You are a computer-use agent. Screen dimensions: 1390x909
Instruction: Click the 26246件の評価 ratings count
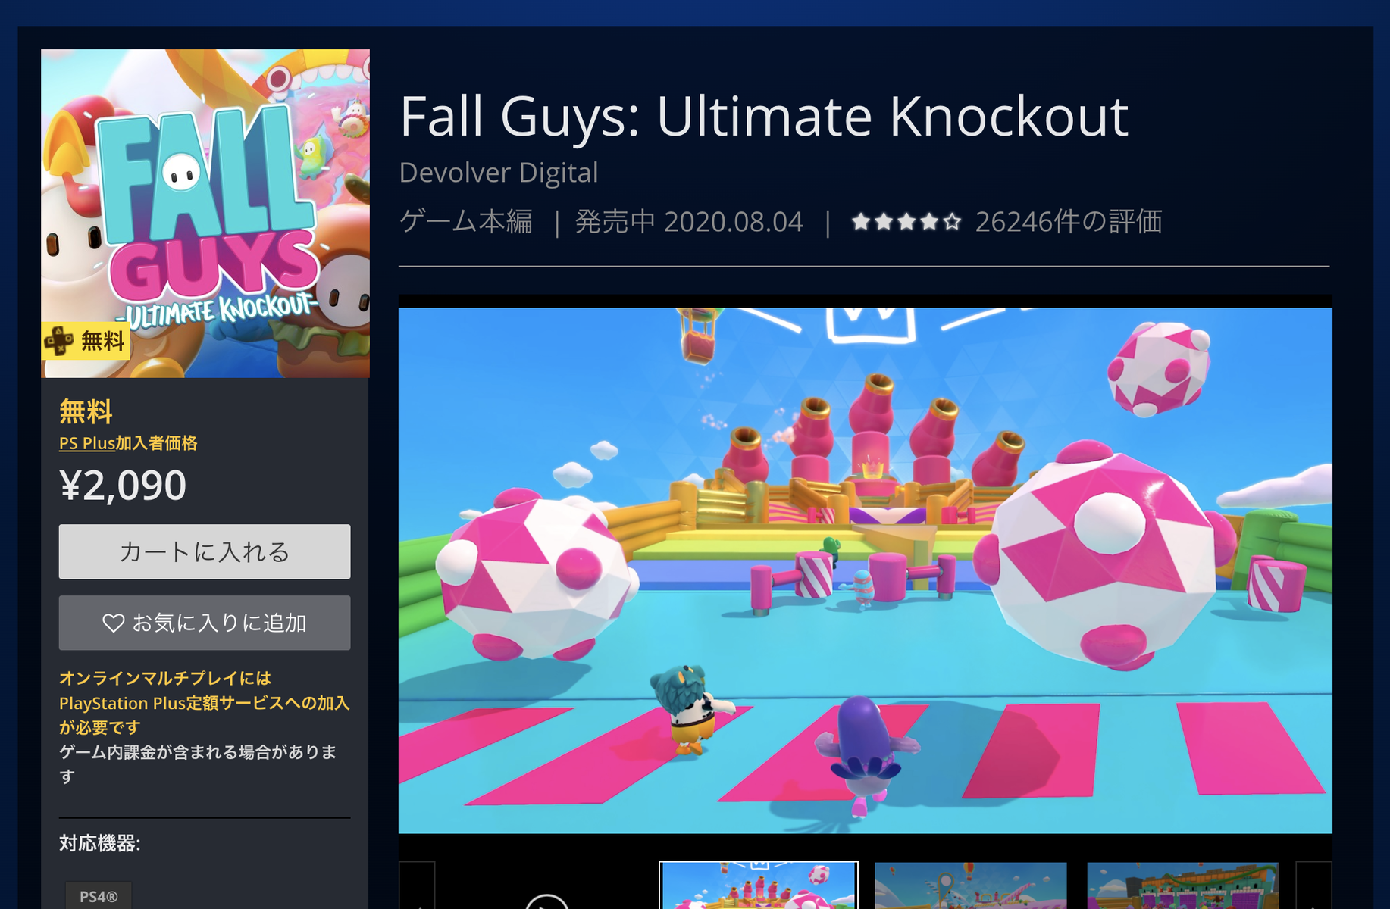pyautogui.click(x=1069, y=222)
